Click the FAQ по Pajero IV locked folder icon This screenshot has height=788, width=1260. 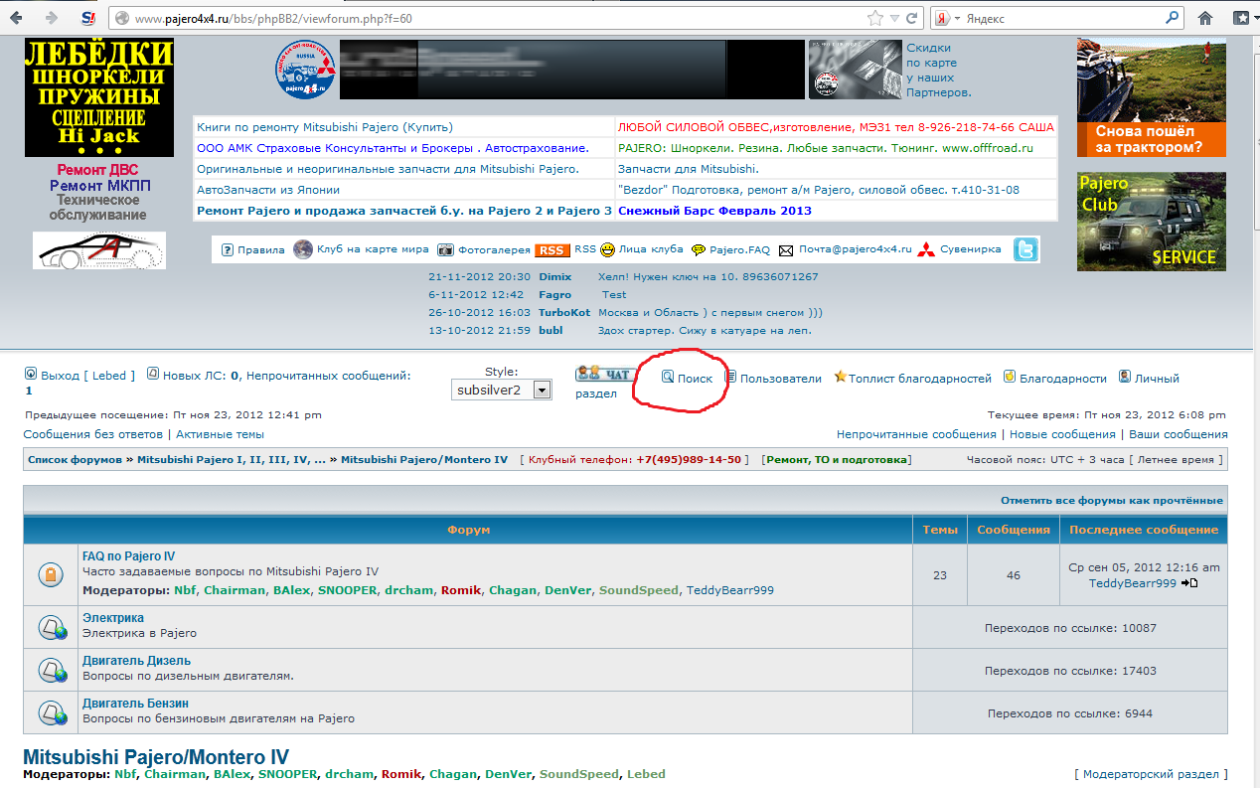click(51, 574)
